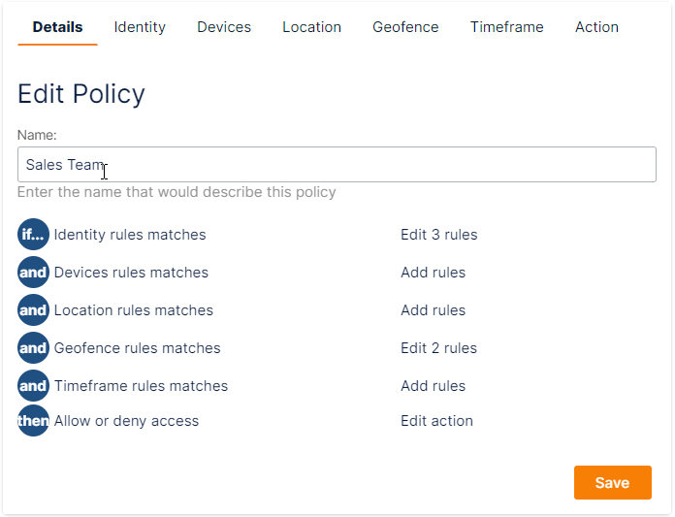The width and height of the screenshot is (675, 517).
Task: Switch to the Action tab
Action: [596, 27]
